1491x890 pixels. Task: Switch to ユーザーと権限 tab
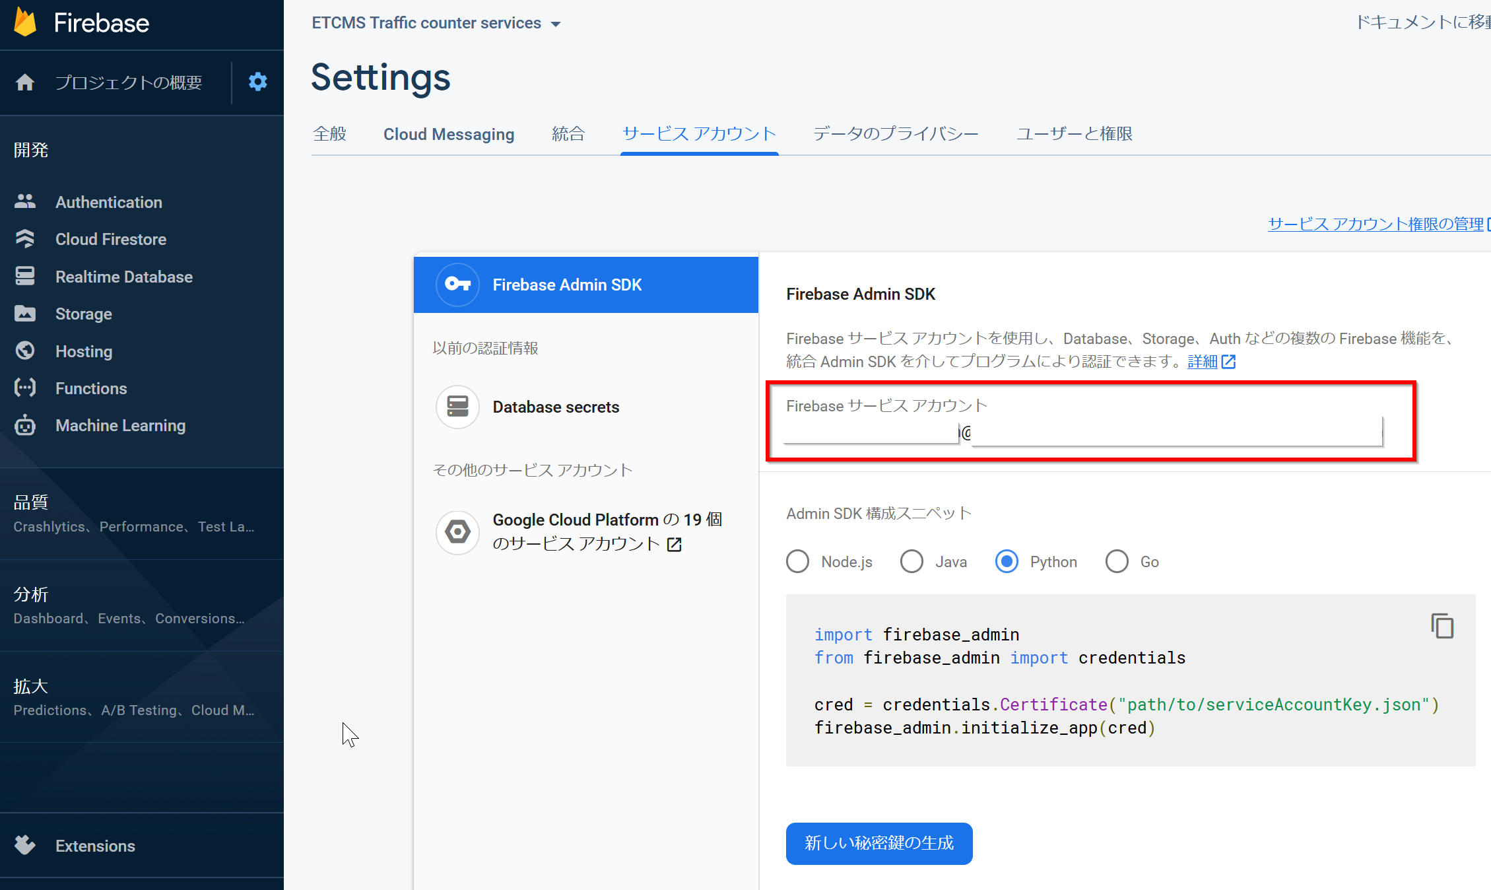click(1074, 134)
